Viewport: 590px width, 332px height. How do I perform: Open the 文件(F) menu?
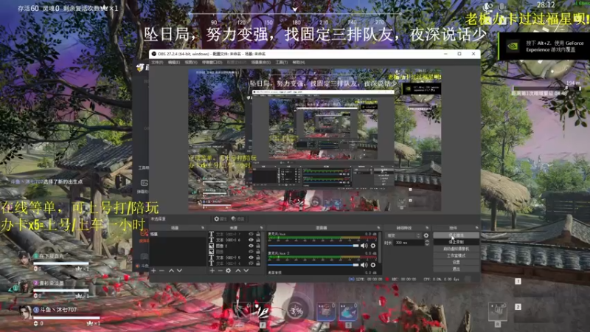click(x=157, y=62)
